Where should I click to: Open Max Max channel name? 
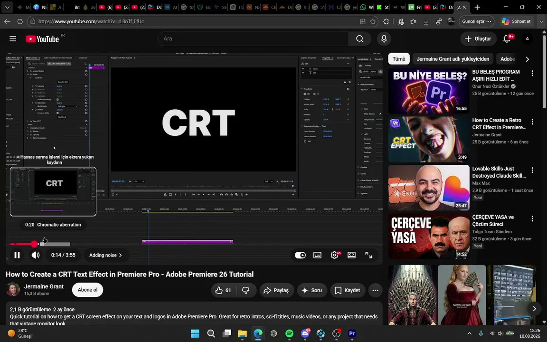(481, 183)
